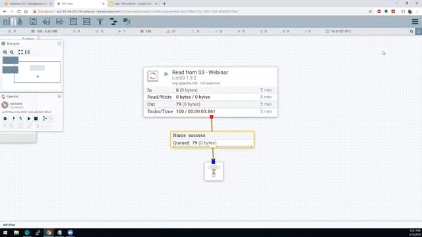Image resolution: width=422 pixels, height=237 pixels.
Task: Add an Output Port component
Action: (x=60, y=22)
